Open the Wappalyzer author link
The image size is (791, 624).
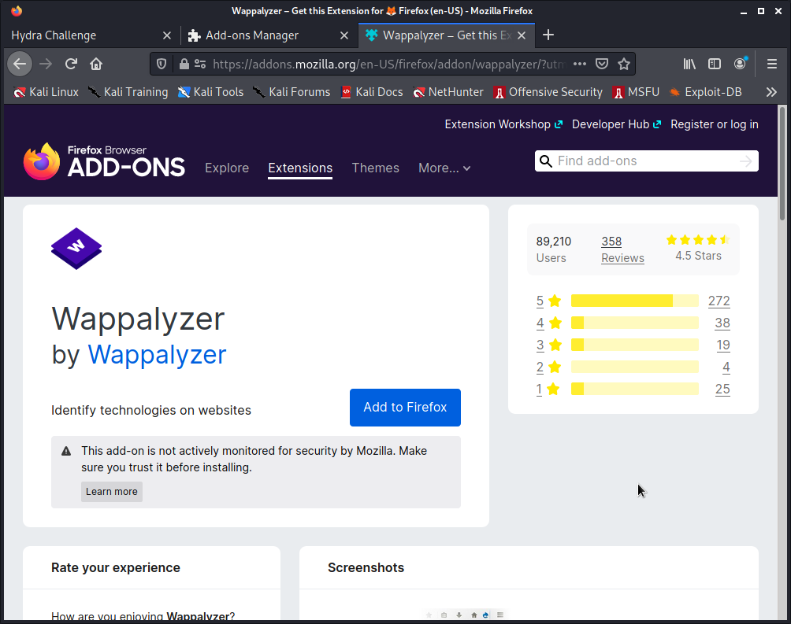coord(157,354)
